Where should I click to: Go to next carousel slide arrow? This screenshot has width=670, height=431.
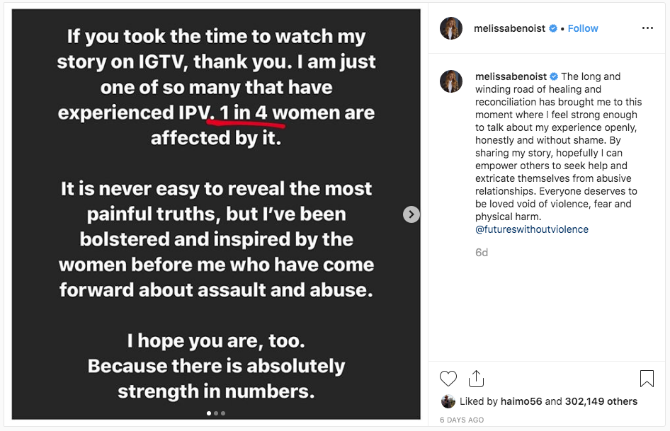click(x=411, y=214)
